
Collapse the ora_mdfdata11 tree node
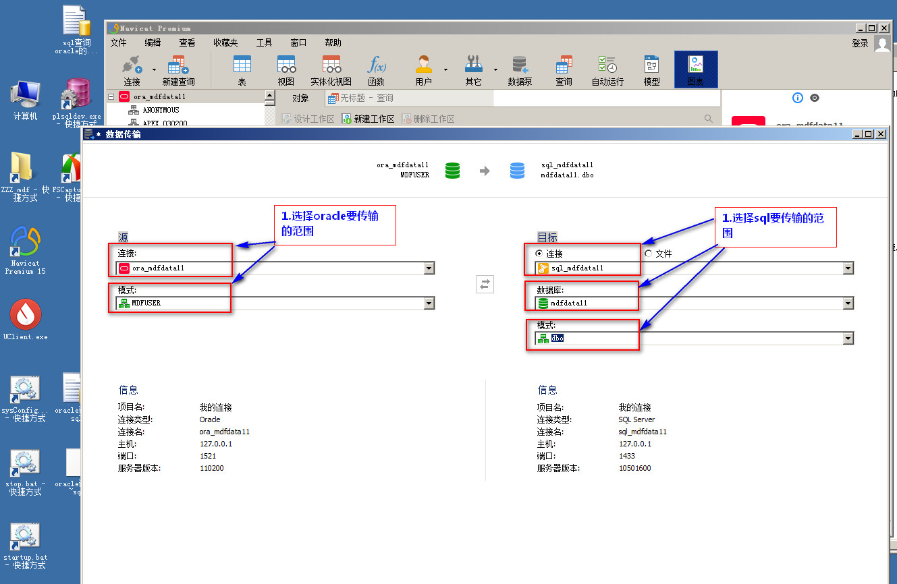pos(111,96)
